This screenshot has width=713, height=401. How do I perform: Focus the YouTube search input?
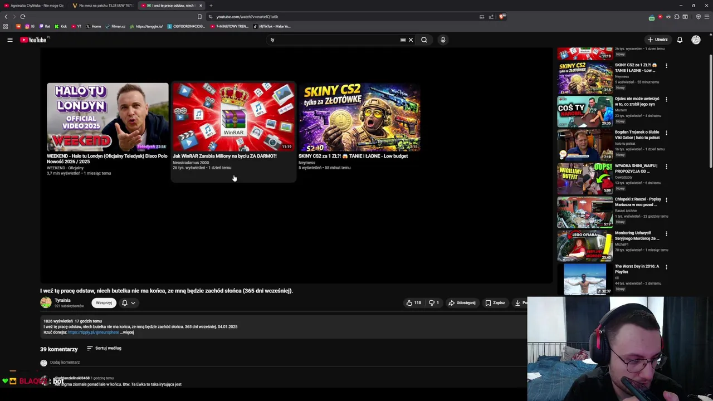click(x=334, y=40)
